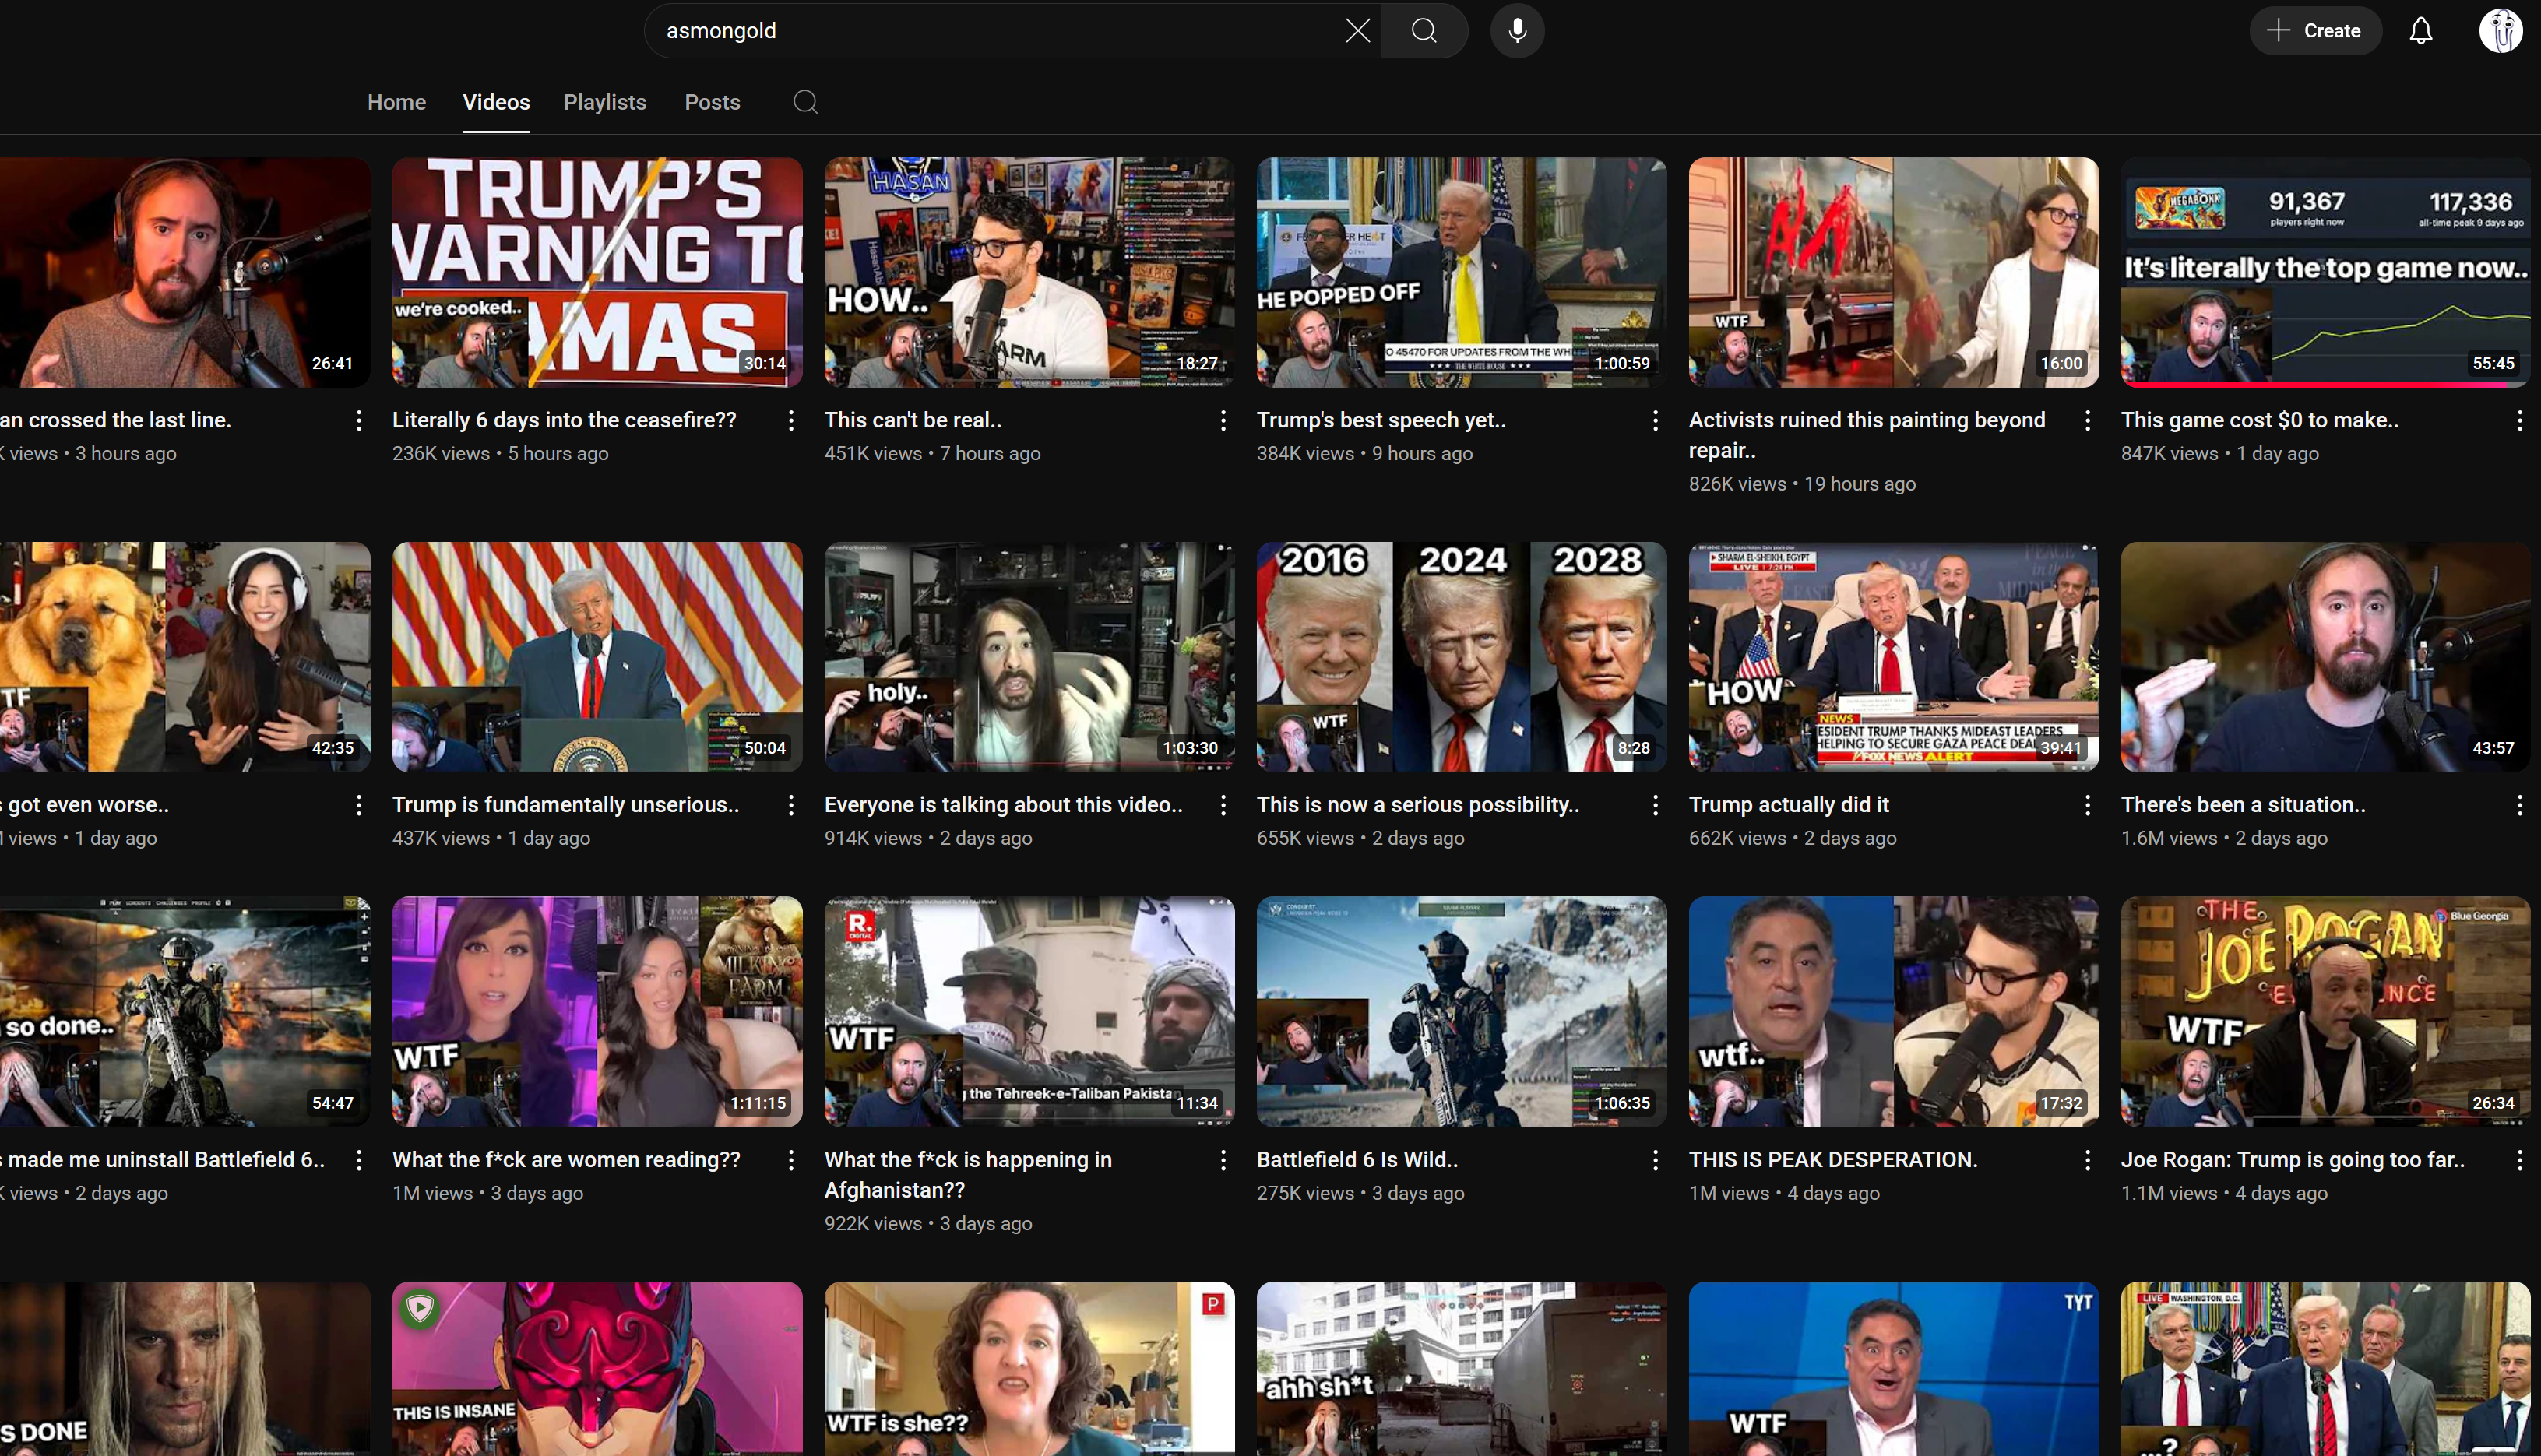Open options for 'Trump's best speech yet..'
This screenshot has width=2541, height=1456.
pyautogui.click(x=1655, y=421)
